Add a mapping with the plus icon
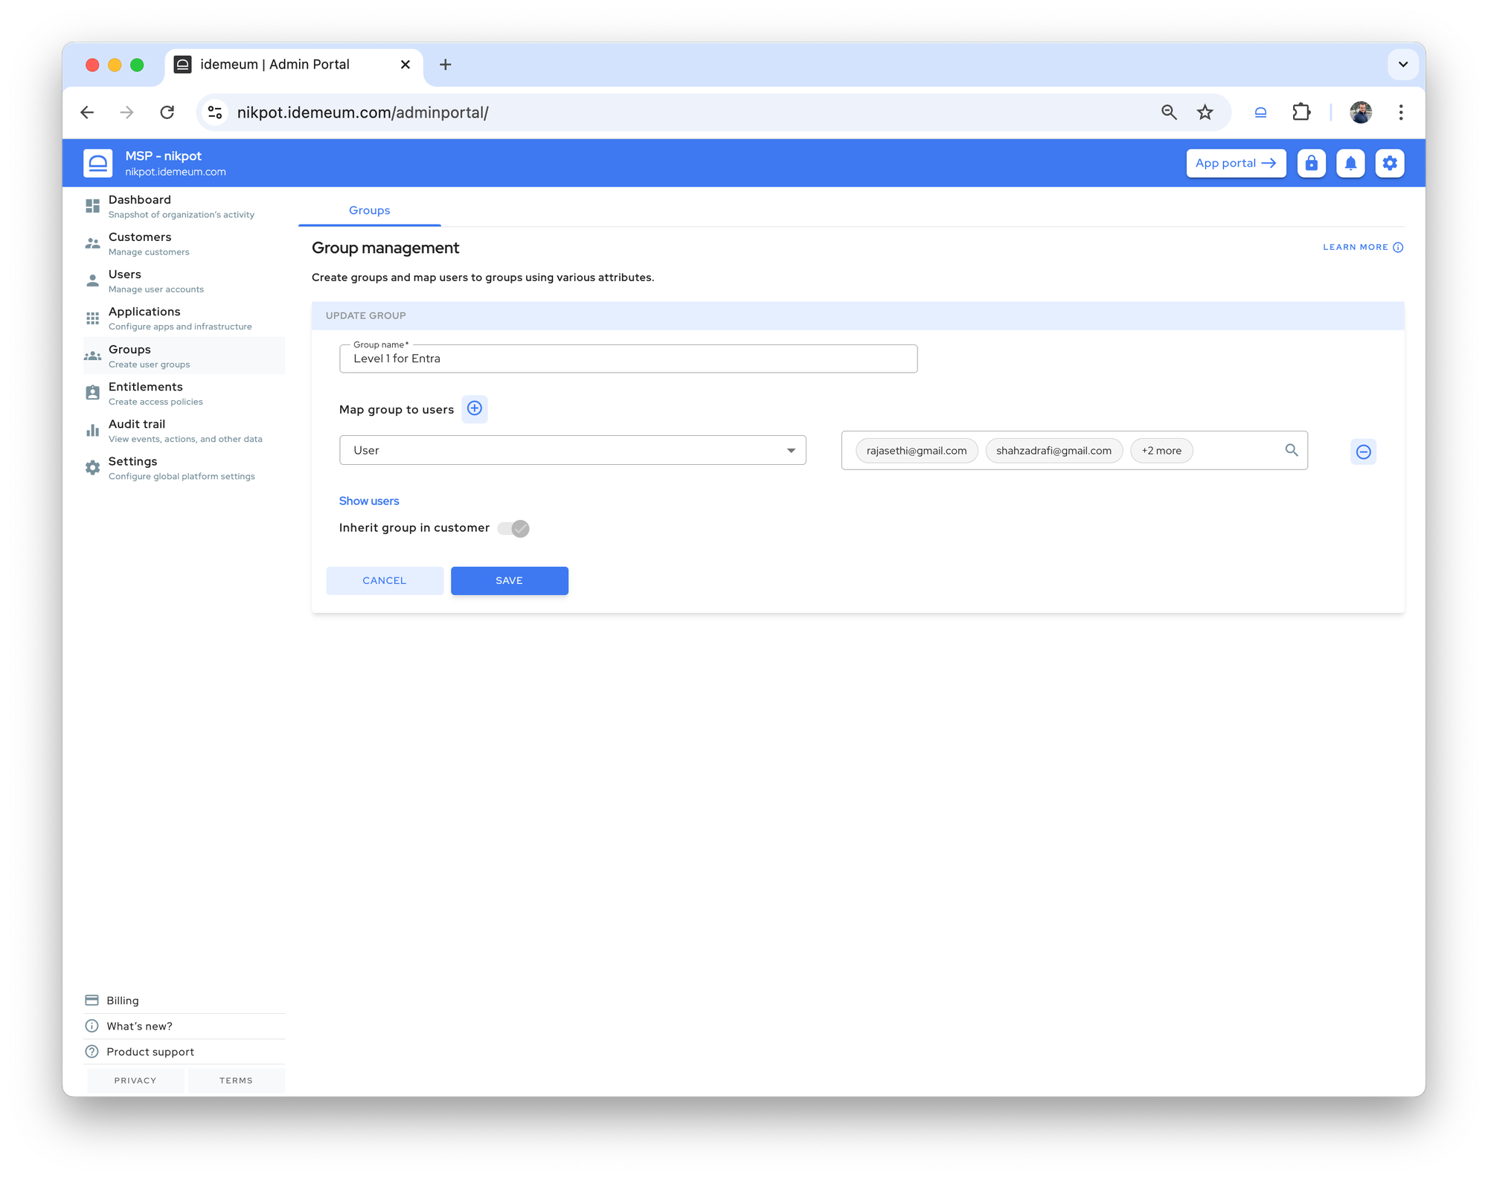 pos(475,408)
